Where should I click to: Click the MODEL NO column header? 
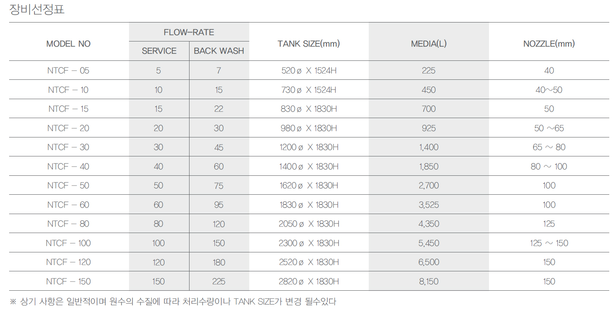(x=68, y=44)
